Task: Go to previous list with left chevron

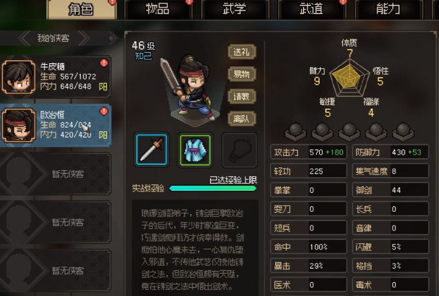Action: coord(25,39)
